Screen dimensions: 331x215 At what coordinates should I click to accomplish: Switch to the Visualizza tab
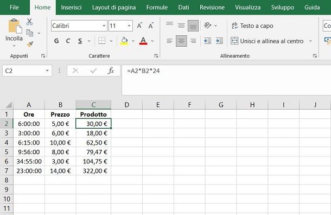tap(248, 8)
